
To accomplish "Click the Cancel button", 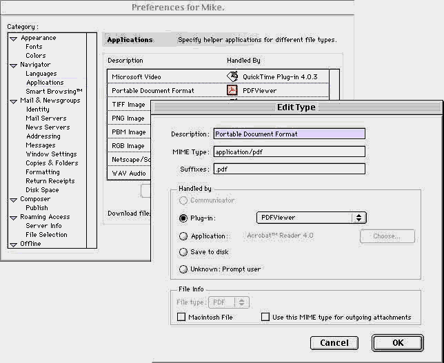I will click(x=334, y=342).
